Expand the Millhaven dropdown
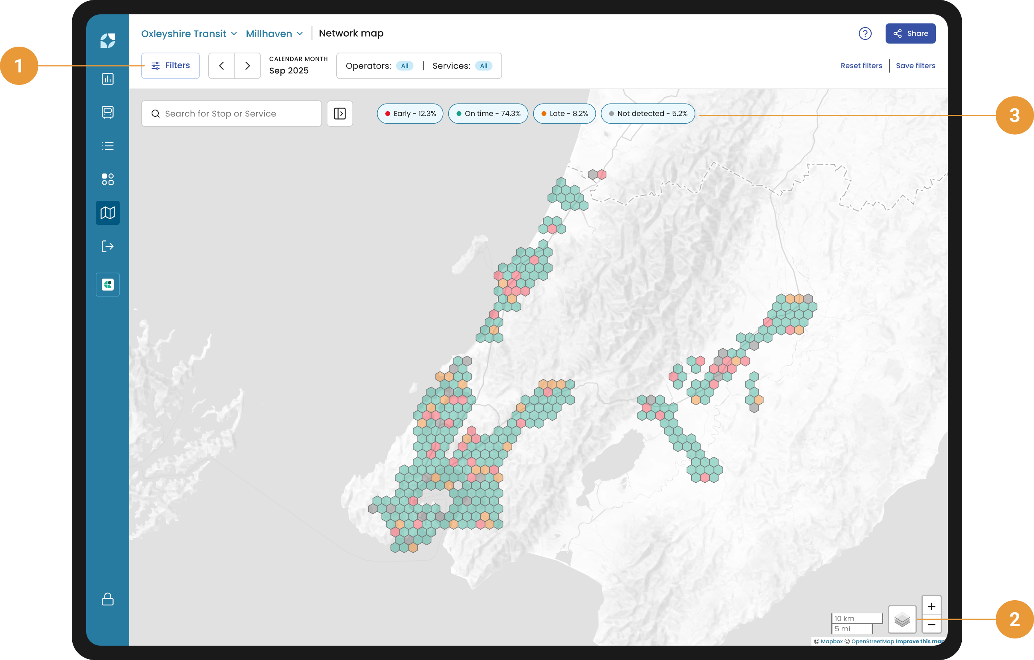This screenshot has height=660, width=1034. (274, 33)
